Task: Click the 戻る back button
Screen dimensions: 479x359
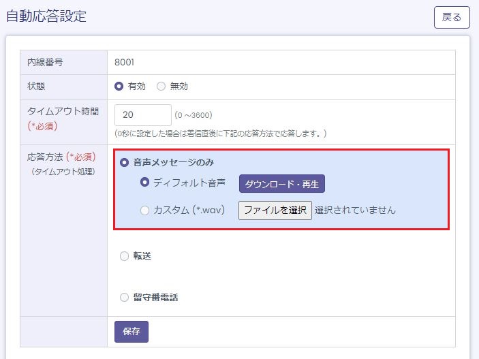Action: pos(452,17)
